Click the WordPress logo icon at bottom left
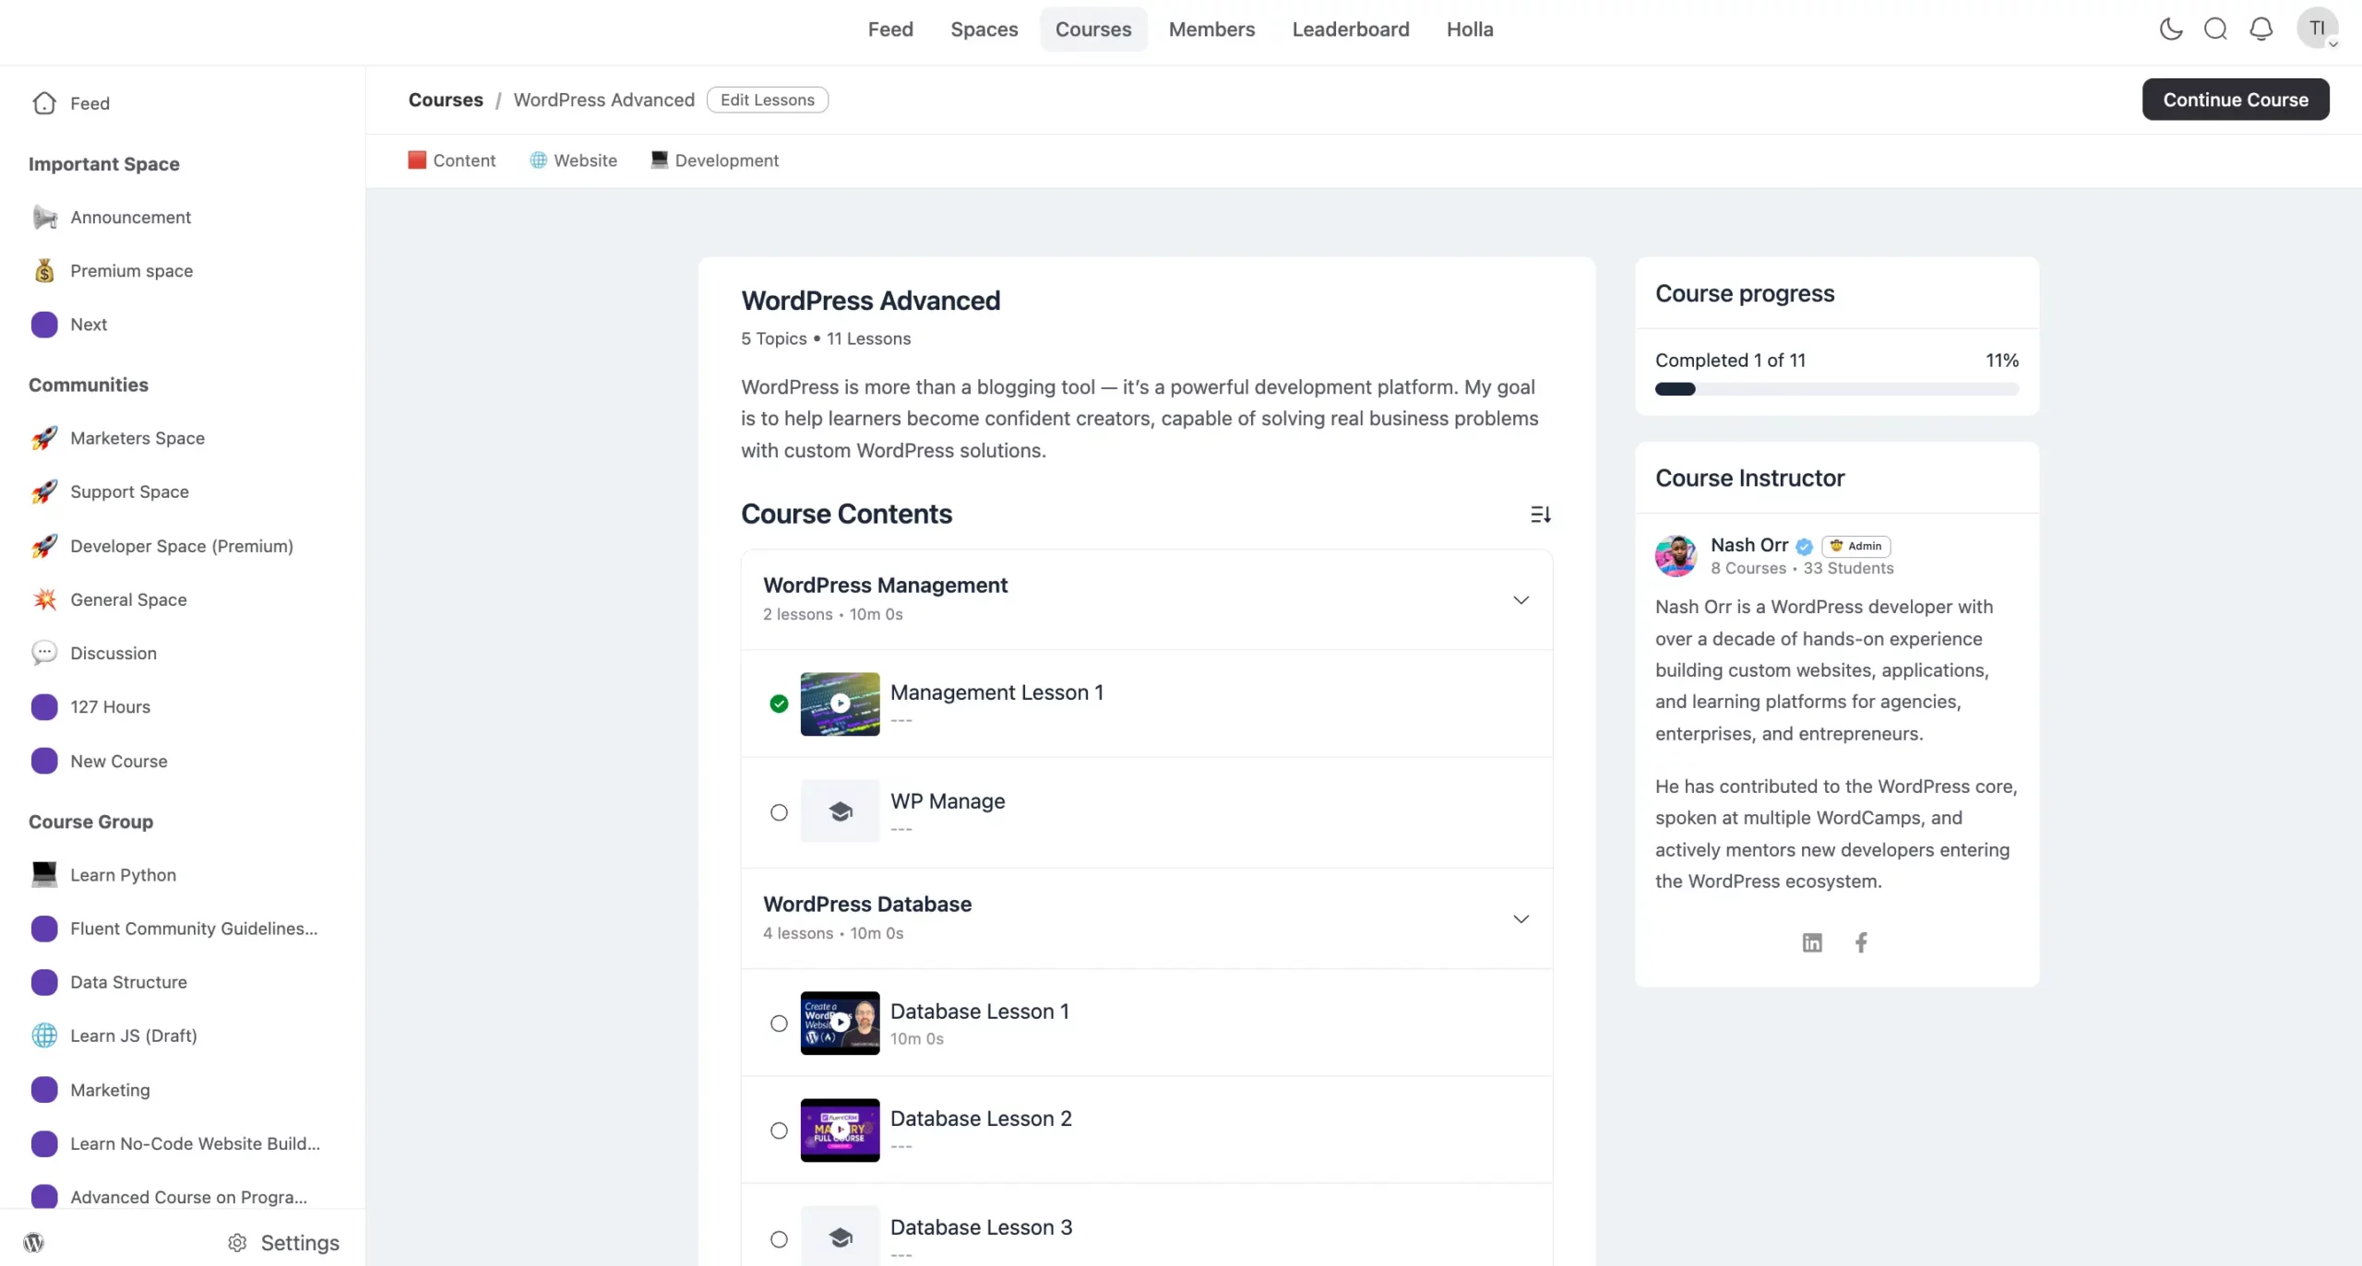The image size is (2362, 1266). [34, 1243]
